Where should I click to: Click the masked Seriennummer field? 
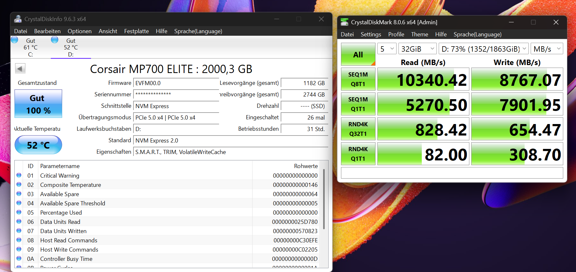tap(176, 95)
